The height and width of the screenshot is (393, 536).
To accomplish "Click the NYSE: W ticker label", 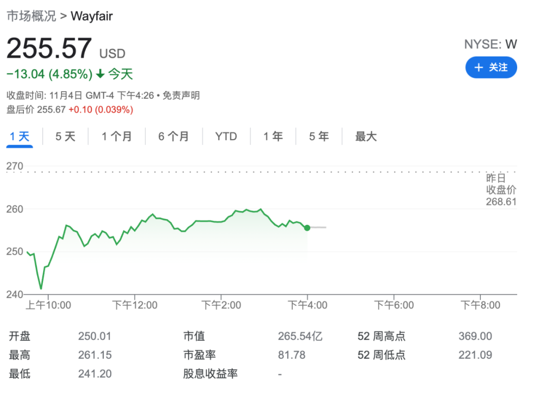I will [490, 45].
